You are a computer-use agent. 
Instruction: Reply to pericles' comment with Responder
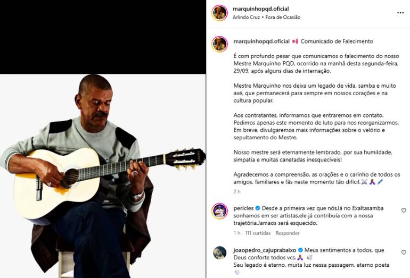(287, 233)
